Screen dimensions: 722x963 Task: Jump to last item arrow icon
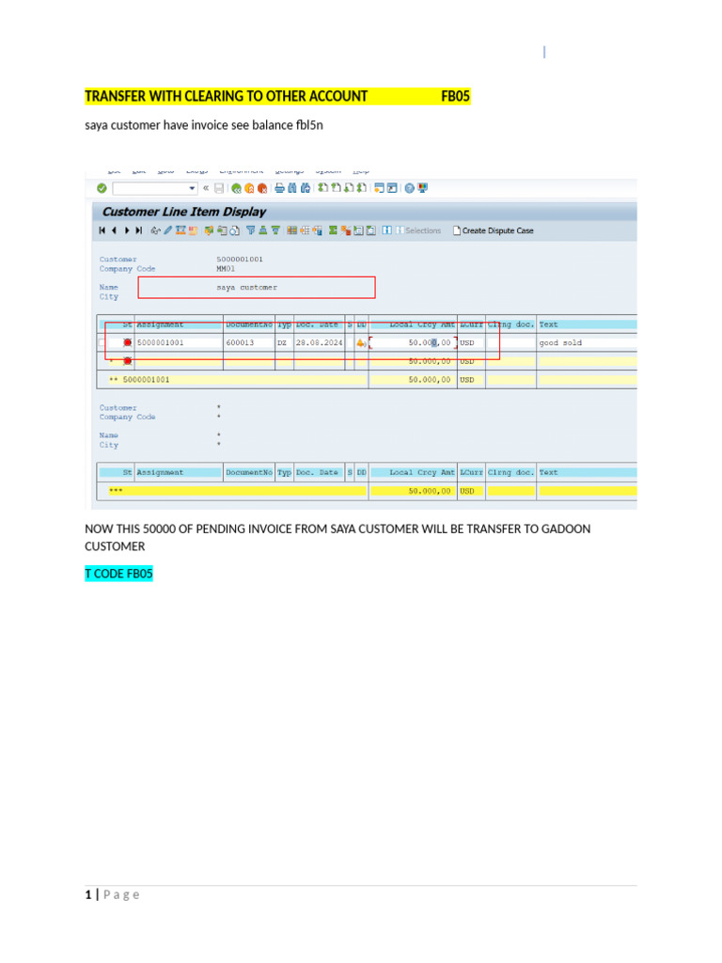pos(139,230)
